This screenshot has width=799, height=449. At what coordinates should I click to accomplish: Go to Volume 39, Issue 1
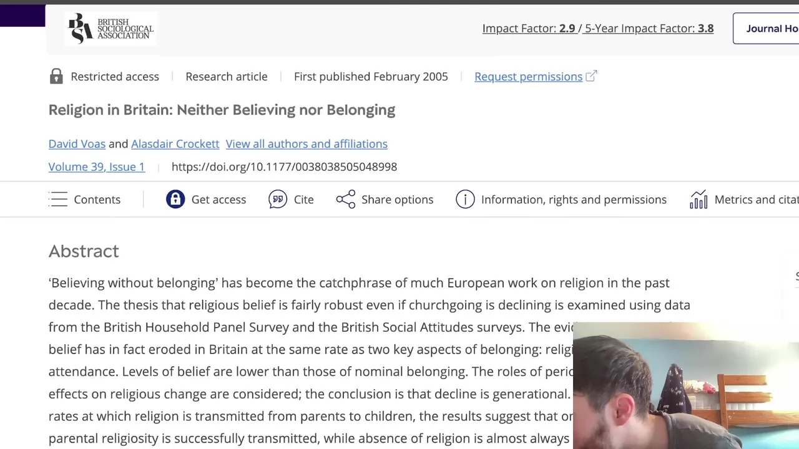coord(96,167)
